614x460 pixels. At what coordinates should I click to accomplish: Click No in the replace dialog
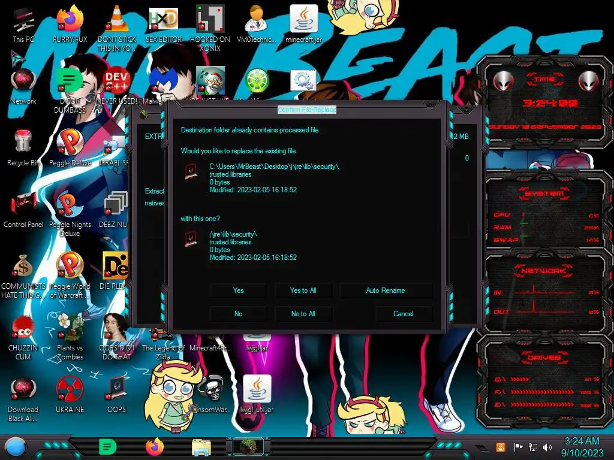click(x=238, y=314)
